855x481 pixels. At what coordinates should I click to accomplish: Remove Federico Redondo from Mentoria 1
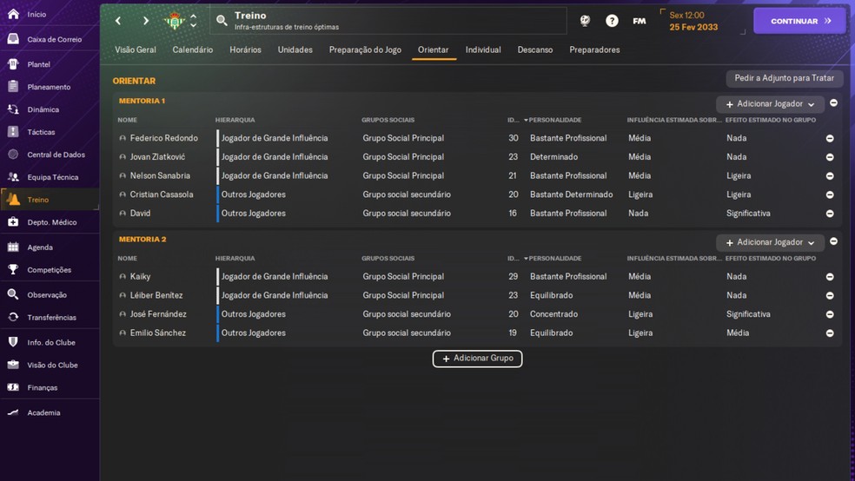pos(829,138)
